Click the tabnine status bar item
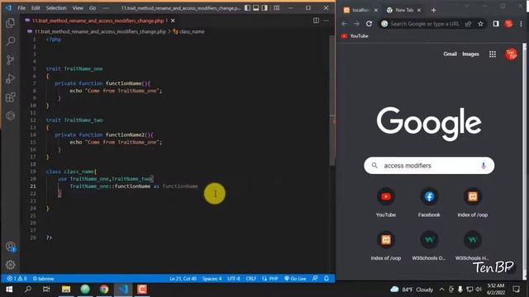 click(44, 279)
